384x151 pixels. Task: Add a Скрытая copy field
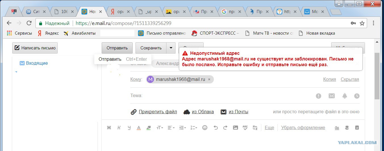click(x=350, y=79)
